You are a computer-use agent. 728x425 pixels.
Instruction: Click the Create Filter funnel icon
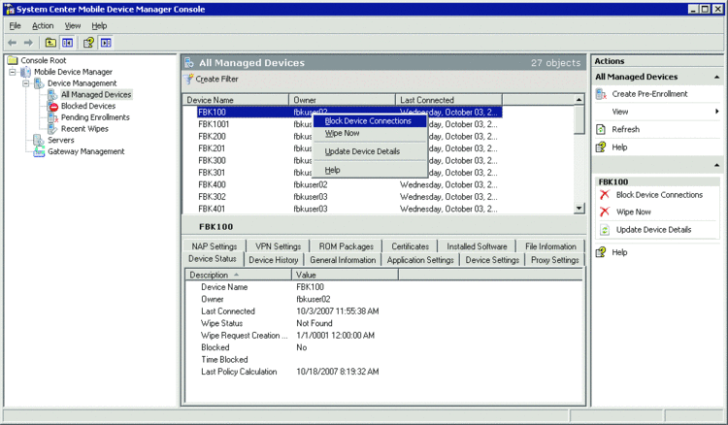[188, 79]
